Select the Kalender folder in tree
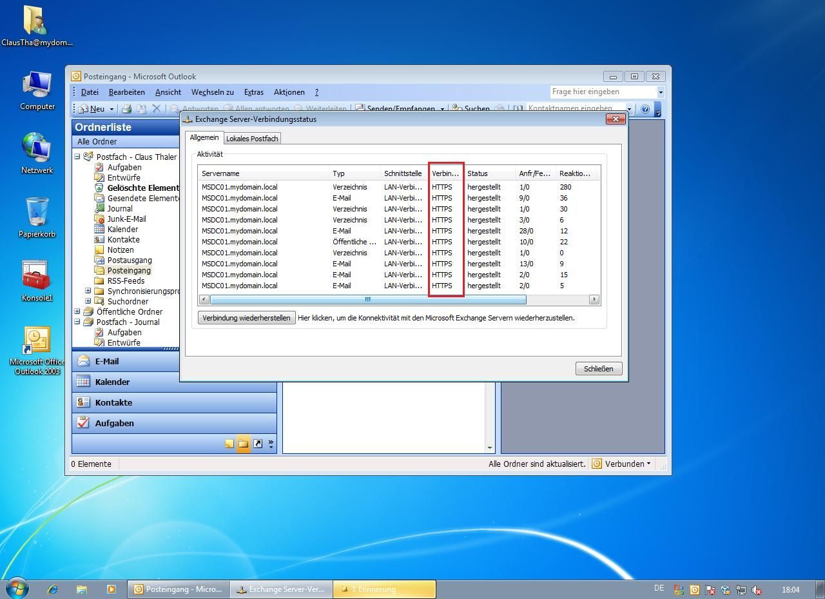The width and height of the screenshot is (825, 599). coord(122,229)
